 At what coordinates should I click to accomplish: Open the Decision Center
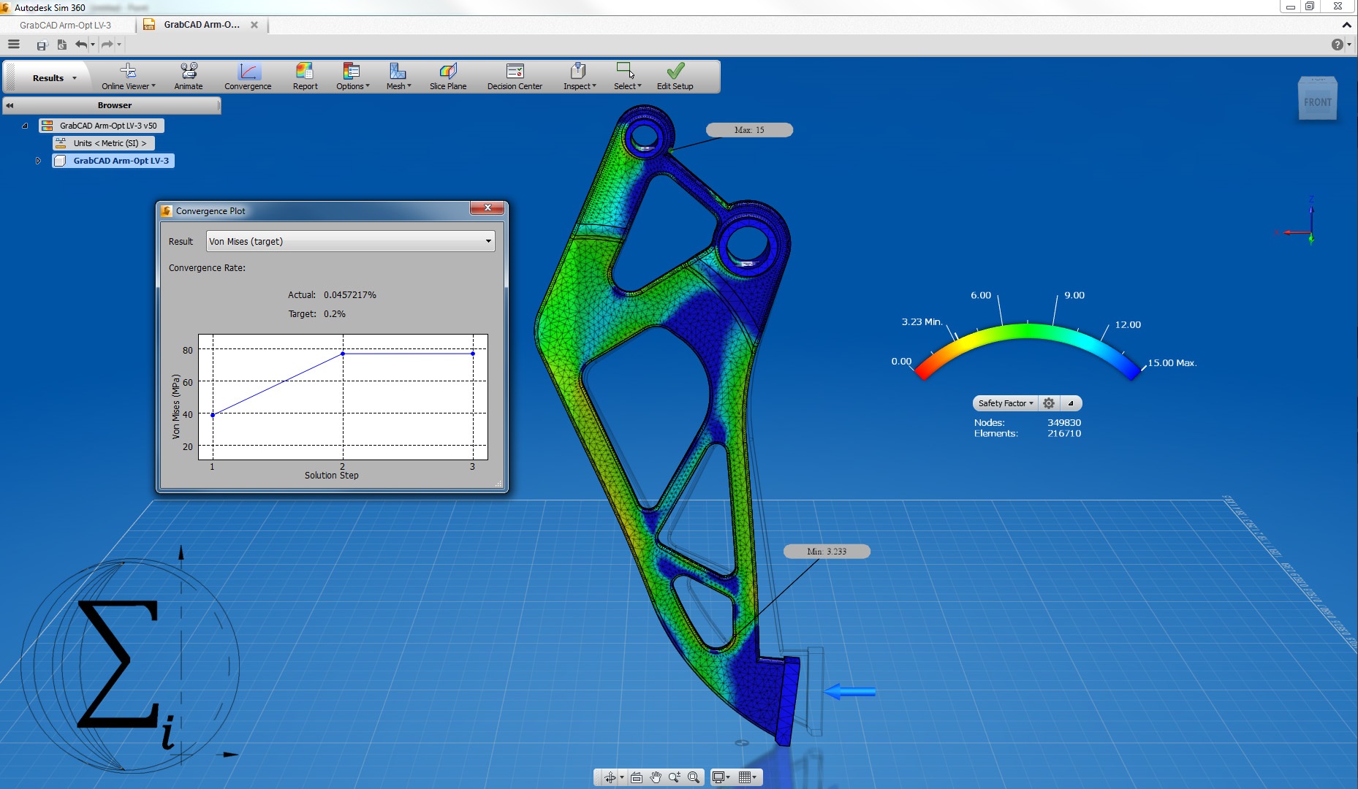click(x=515, y=77)
